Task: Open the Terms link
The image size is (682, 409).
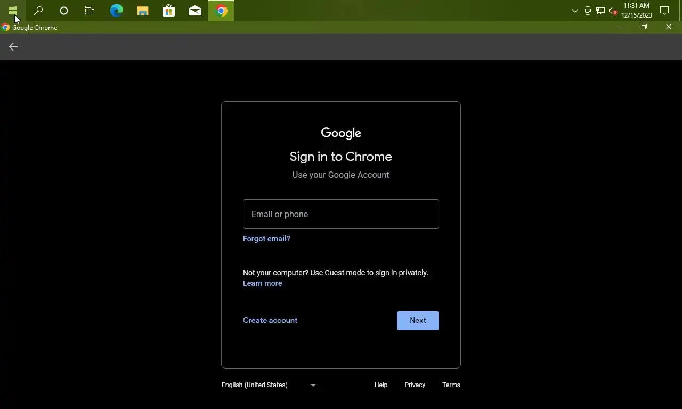Action: coord(451,385)
